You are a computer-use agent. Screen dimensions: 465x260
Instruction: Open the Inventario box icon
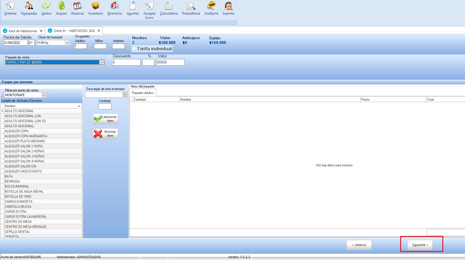(96, 8)
